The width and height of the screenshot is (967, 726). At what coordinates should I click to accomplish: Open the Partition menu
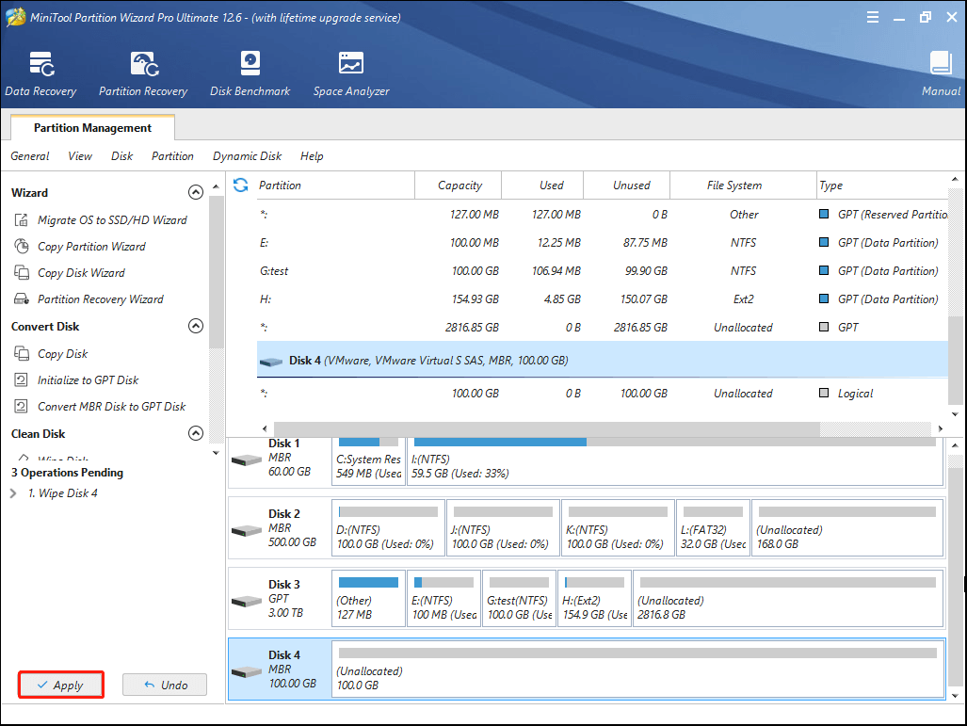(x=172, y=156)
